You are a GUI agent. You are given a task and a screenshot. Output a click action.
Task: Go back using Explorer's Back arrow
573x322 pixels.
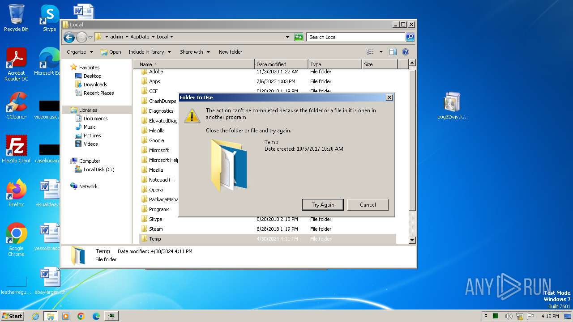pos(69,37)
